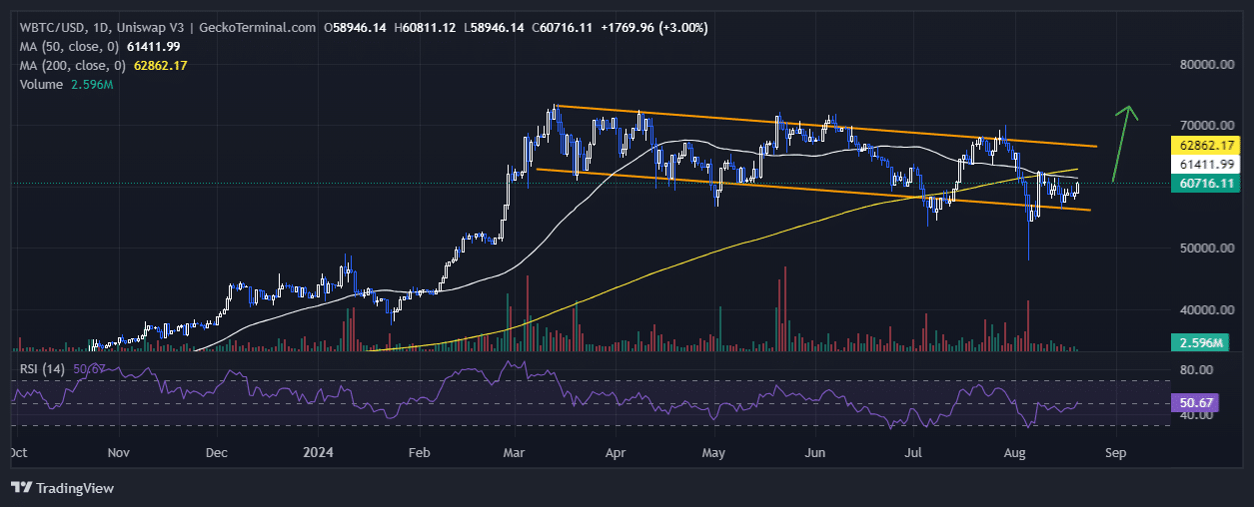Viewport: 1254px width, 507px height.
Task: Click the Mar label on the time axis
Action: [x=514, y=452]
